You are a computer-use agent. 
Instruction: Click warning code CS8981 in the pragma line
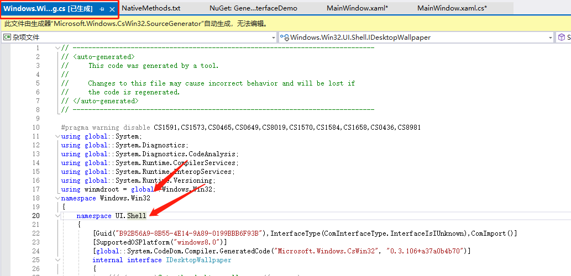click(409, 128)
